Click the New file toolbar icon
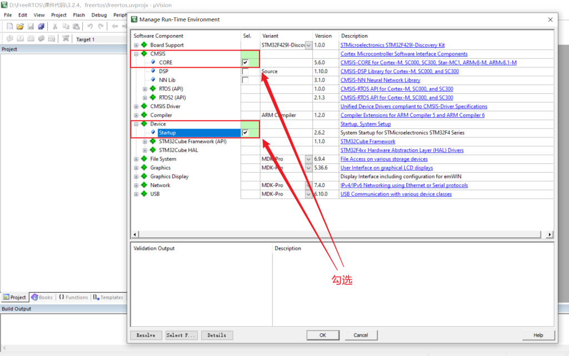The width and height of the screenshot is (569, 356). click(x=10, y=26)
